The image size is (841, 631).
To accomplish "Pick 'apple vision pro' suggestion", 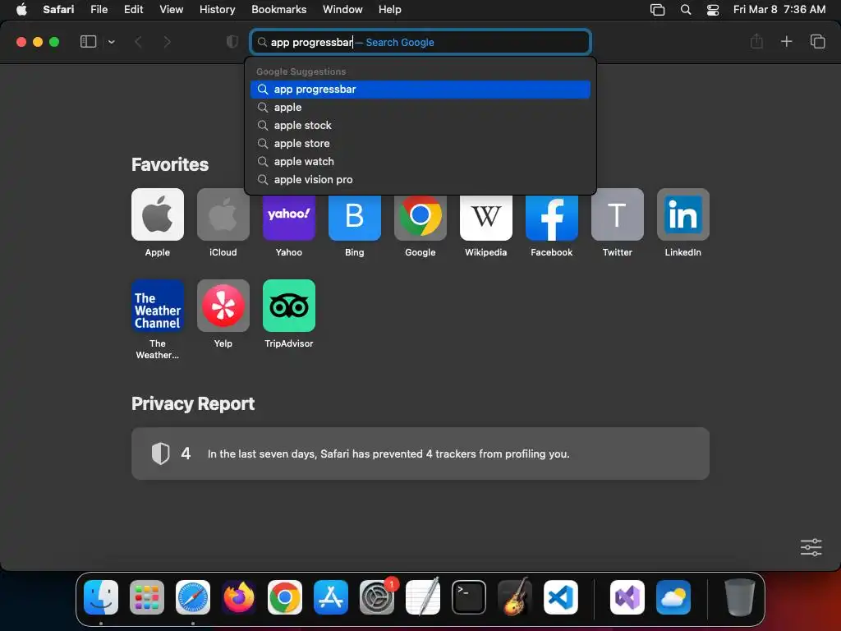I will click(420, 180).
